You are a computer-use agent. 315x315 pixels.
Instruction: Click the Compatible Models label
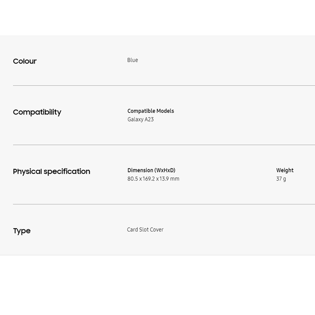[150, 111]
